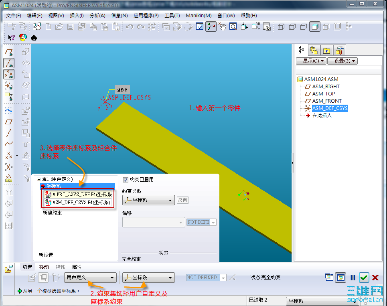Toggle coordinate system display icon
Image resolution: width=387 pixels, height=306 pixels.
coord(9,86)
